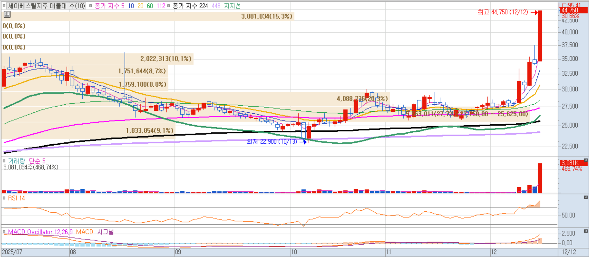Toggle the square beside RSI 14
Viewport: 589px width, 257px height.
pos(4,198)
